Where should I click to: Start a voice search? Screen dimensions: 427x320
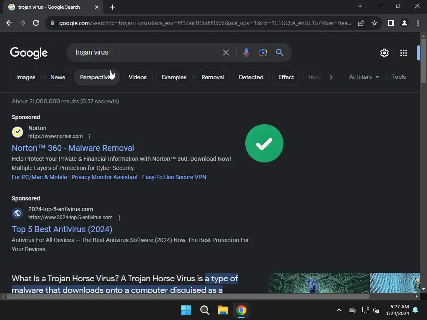246,52
